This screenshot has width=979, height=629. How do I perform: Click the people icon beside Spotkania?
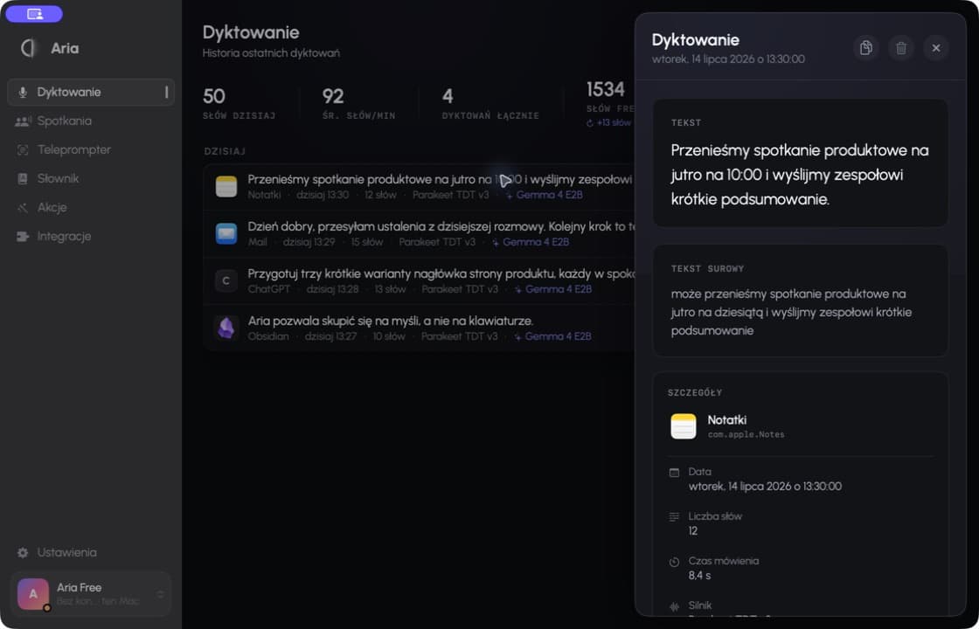coord(23,121)
